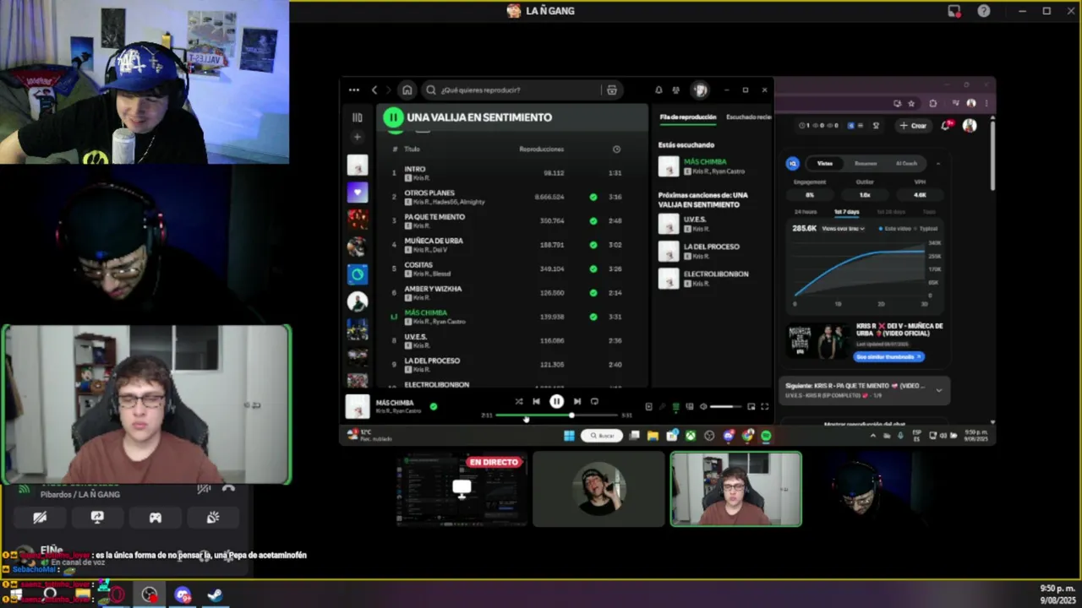Select the Vistas tab in the stats panel
The height and width of the screenshot is (608, 1082).
tap(824, 164)
